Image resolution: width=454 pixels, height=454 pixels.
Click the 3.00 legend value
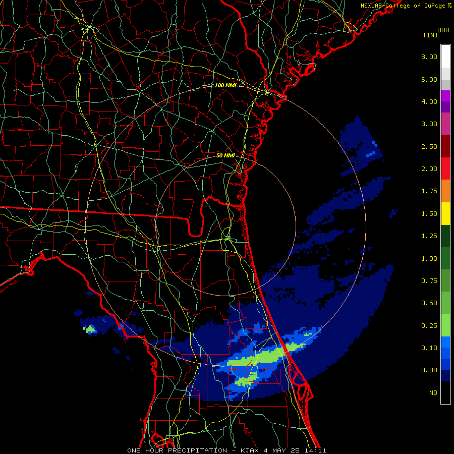pyautogui.click(x=429, y=124)
